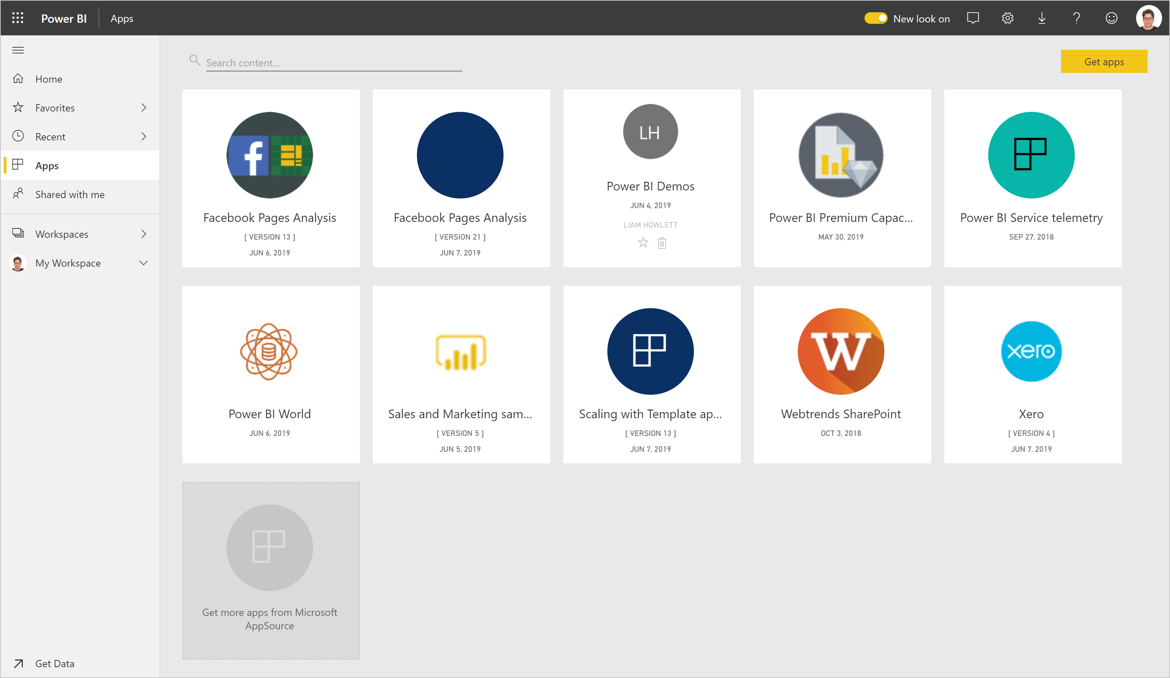
Task: Click the [ VERSION 5 ] label
Action: 460,433
